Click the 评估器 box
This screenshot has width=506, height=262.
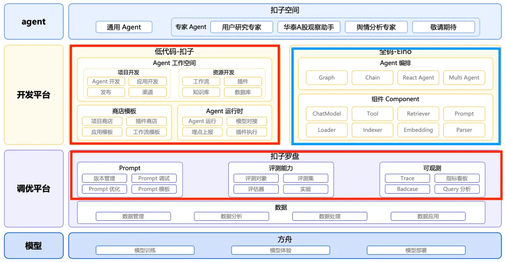[x=256, y=189]
